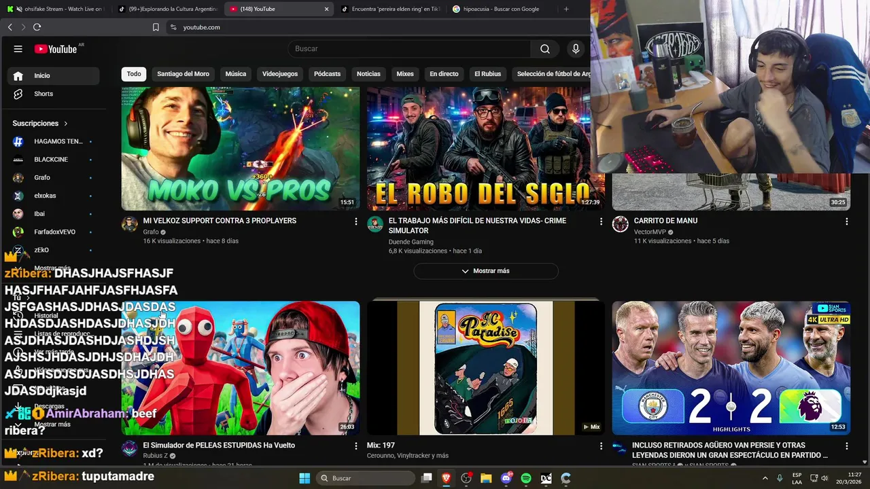Click the YouTube Buscar search field
The height and width of the screenshot is (489, 870).
click(x=409, y=49)
